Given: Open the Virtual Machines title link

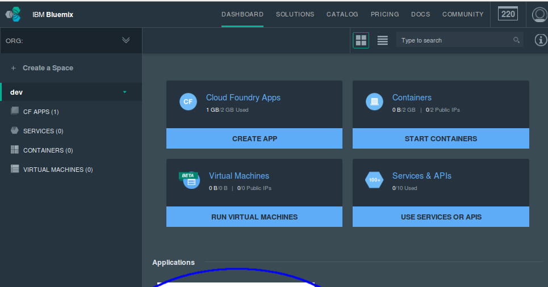Looking at the screenshot, I should [239, 176].
